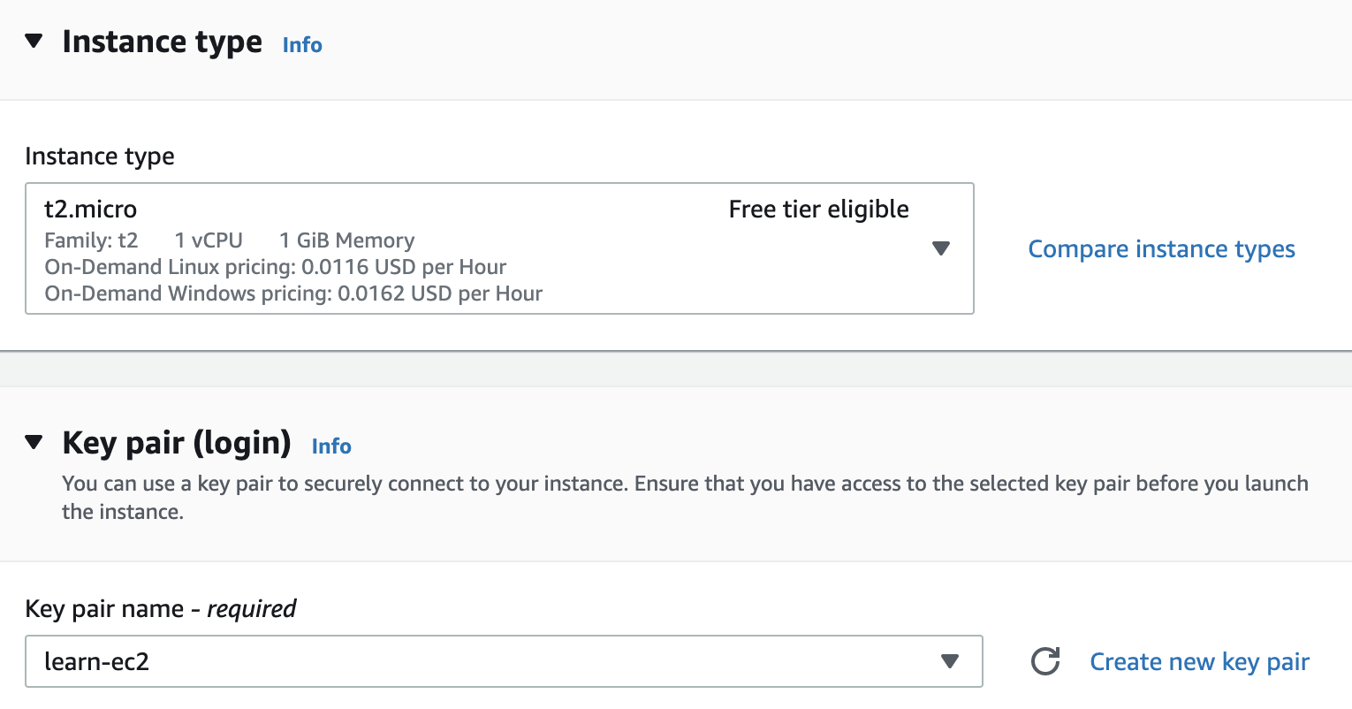Click Create new key pair link
The image size is (1352, 709).
pyautogui.click(x=1199, y=662)
